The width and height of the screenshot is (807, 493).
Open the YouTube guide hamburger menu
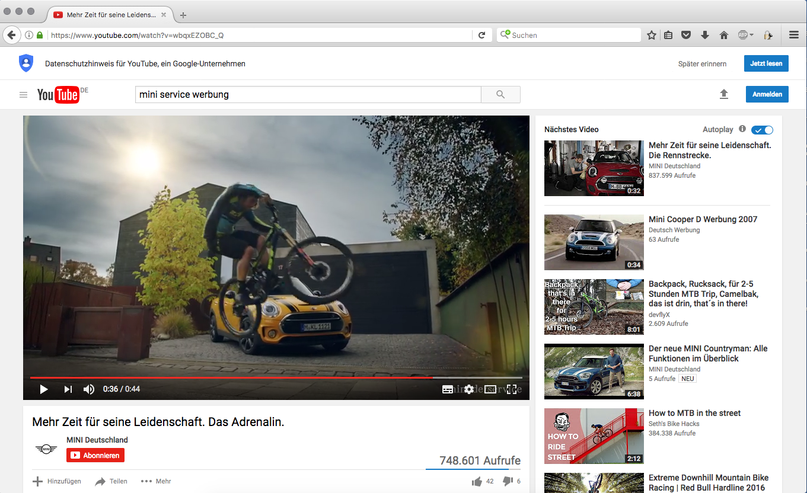pyautogui.click(x=24, y=95)
